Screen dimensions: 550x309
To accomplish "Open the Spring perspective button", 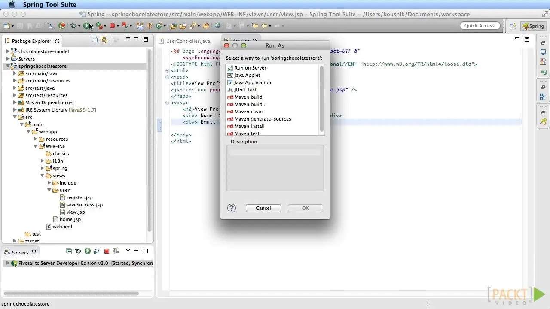I will (x=533, y=26).
